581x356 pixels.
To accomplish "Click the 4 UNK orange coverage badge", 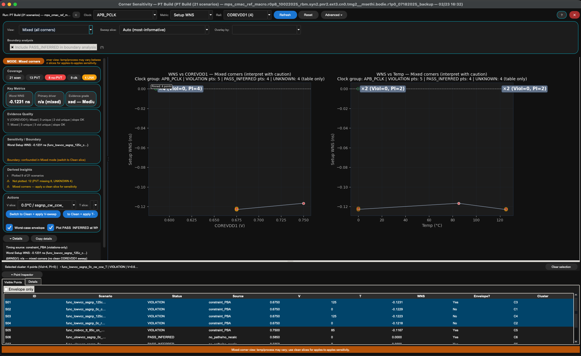I will coord(89,78).
